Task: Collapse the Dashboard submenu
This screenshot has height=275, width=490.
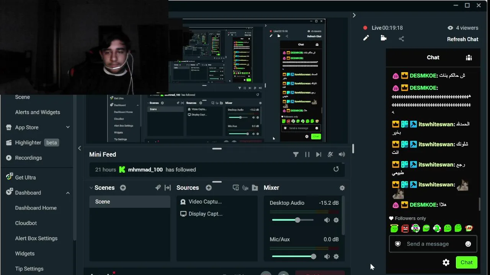Action: click(x=68, y=193)
